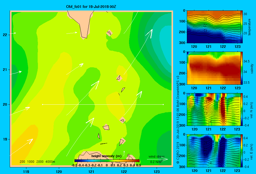Select the vel. N color scale bar
This screenshot has height=174, width=256.
point(242,110)
